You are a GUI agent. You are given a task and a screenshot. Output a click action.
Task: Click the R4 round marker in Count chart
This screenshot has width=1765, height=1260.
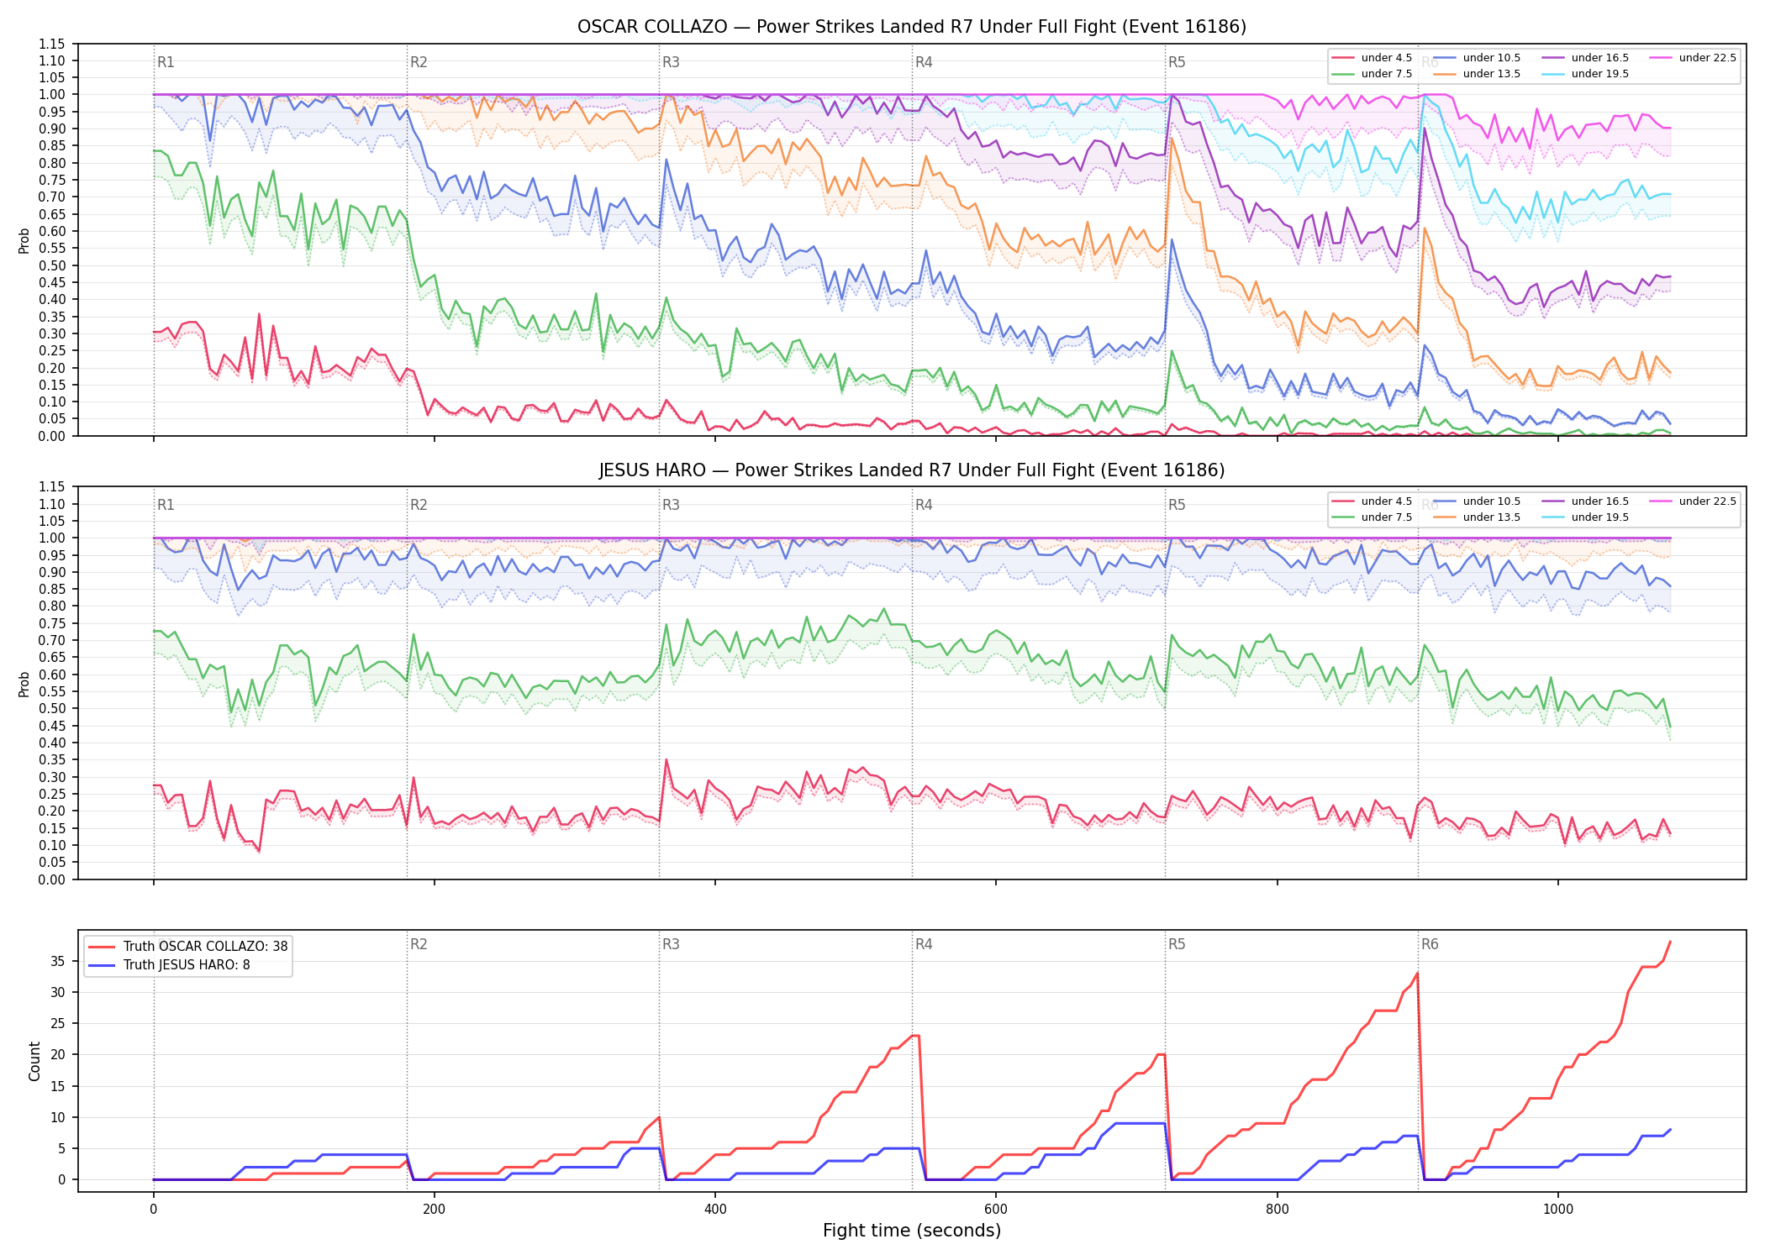pyautogui.click(x=924, y=944)
